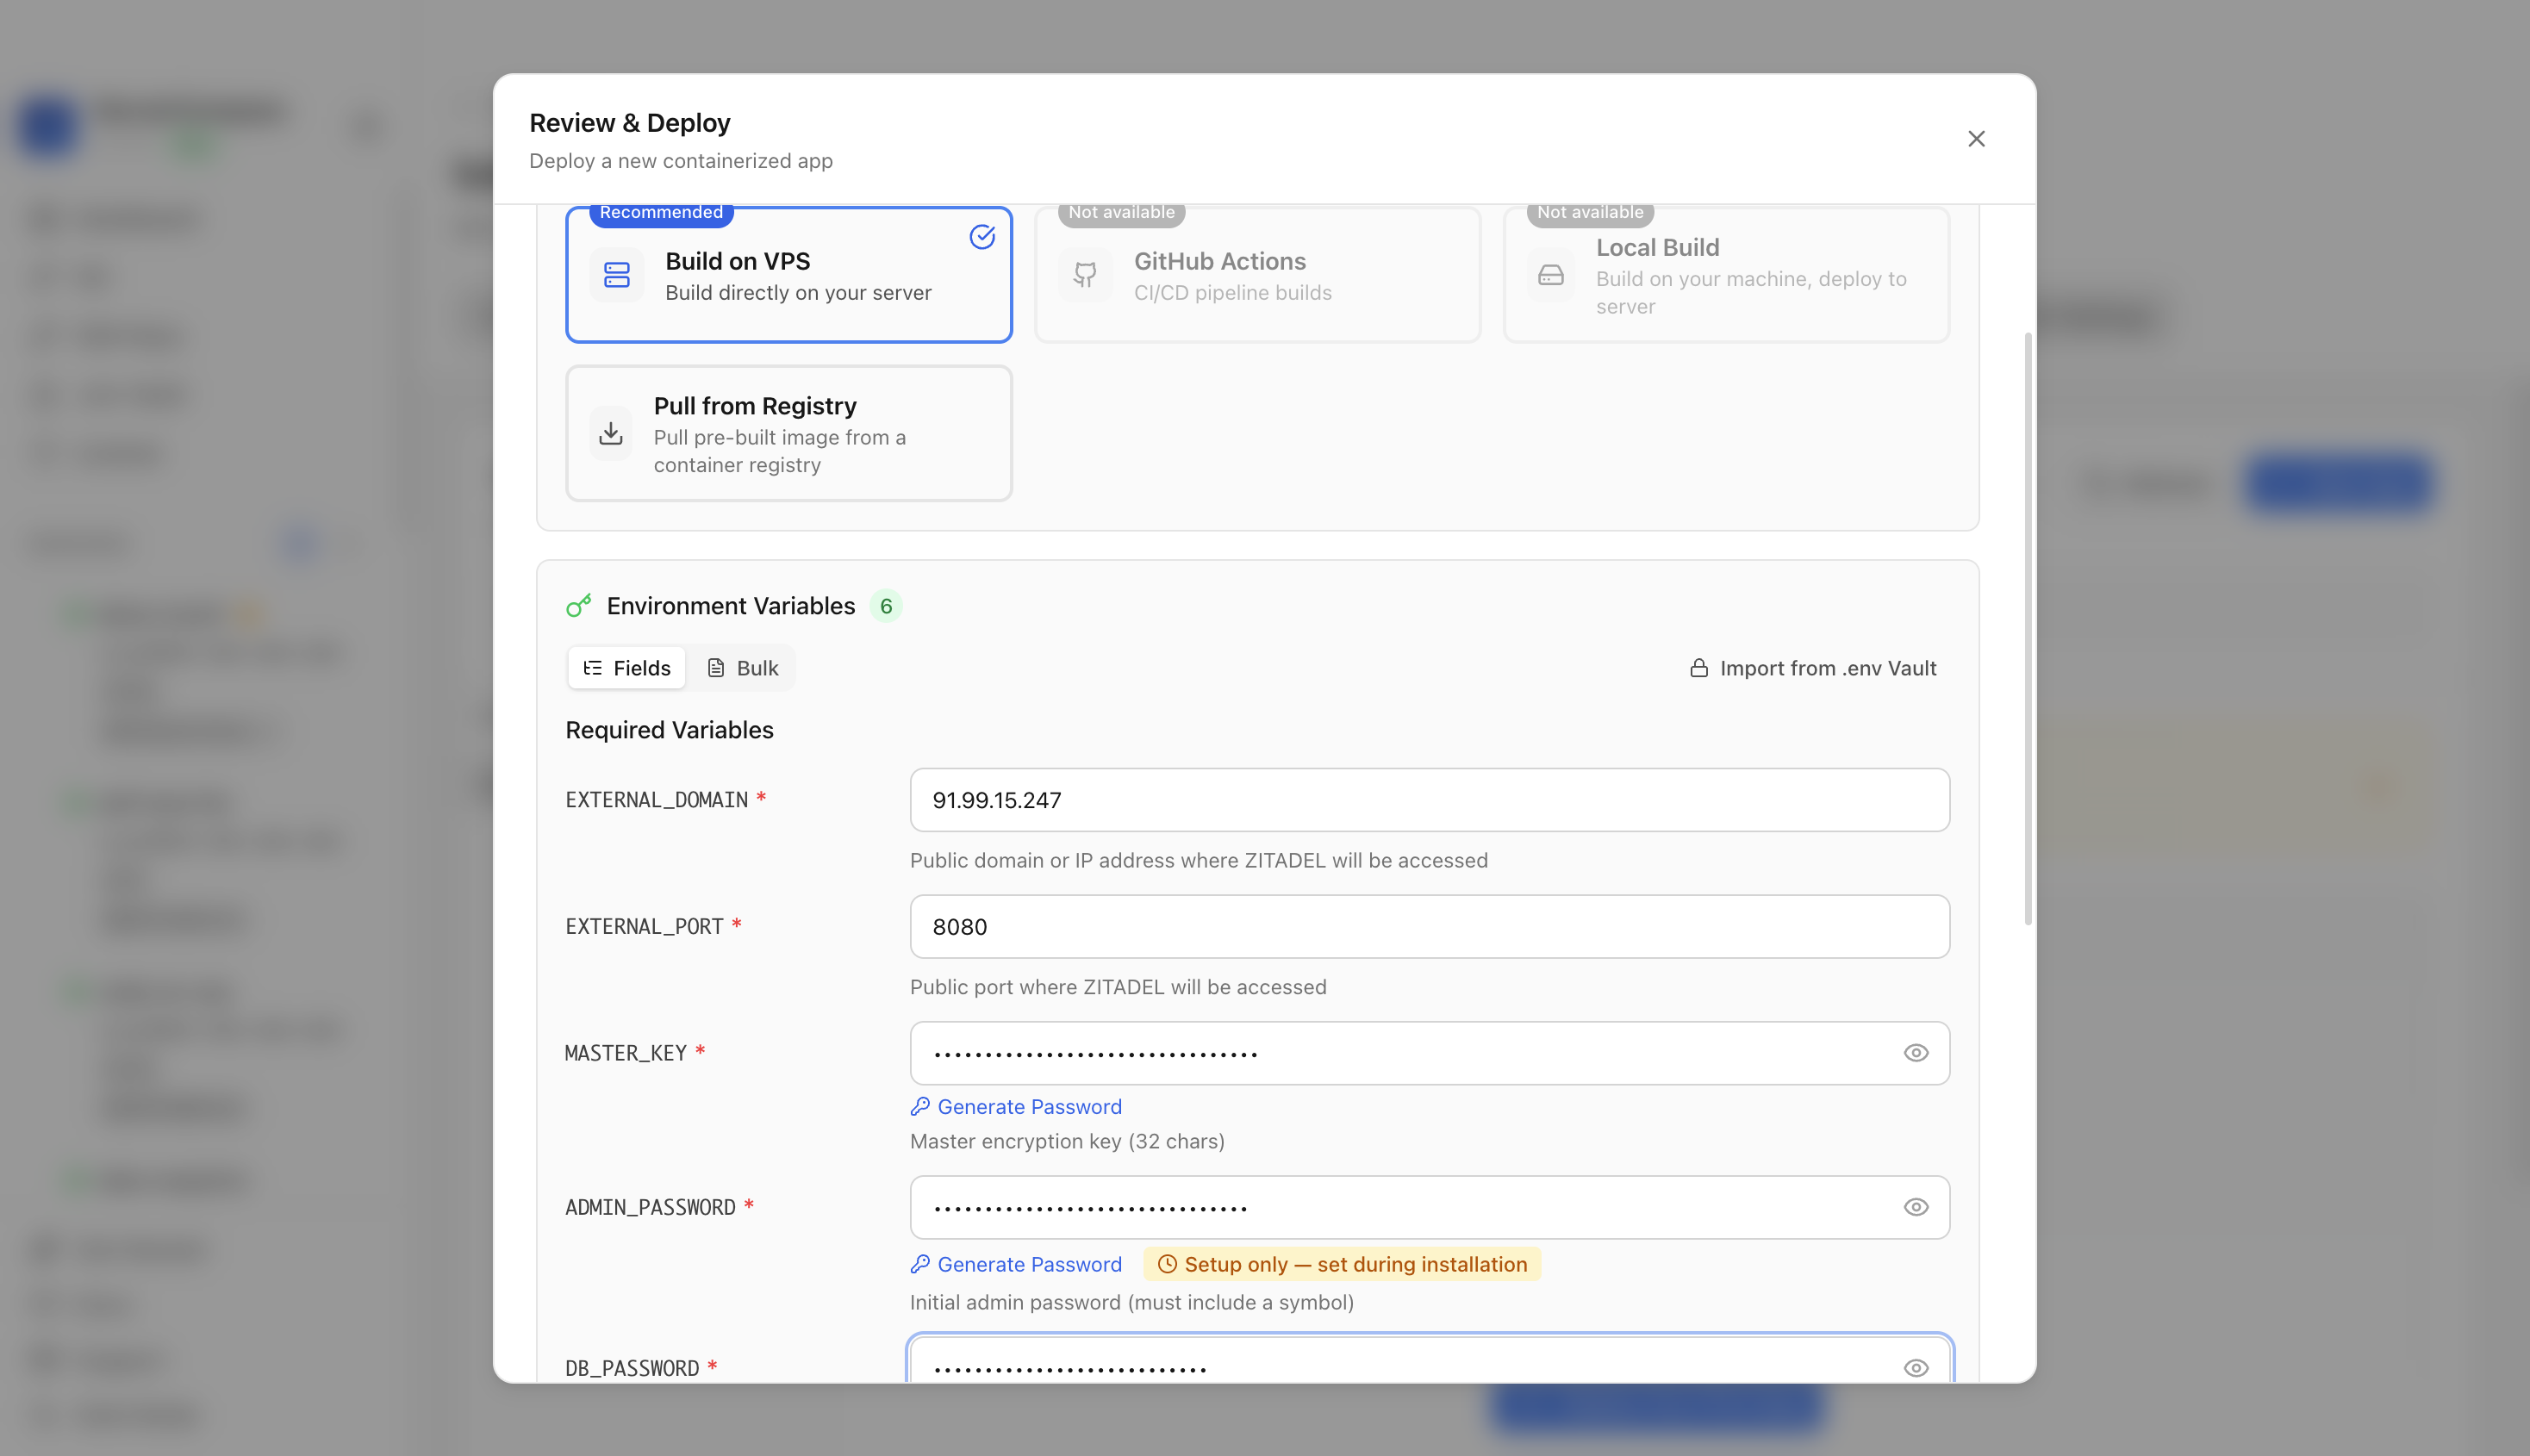Focus the EXTERNAL_DOMAIN input field
This screenshot has width=2530, height=1456.
[x=1429, y=800]
